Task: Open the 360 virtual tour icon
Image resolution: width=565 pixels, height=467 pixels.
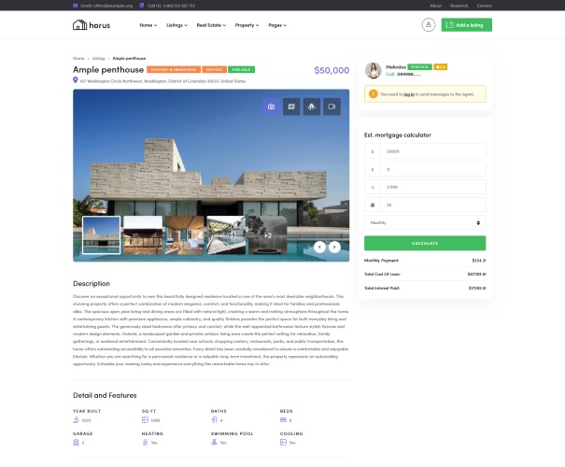Action: pos(312,106)
